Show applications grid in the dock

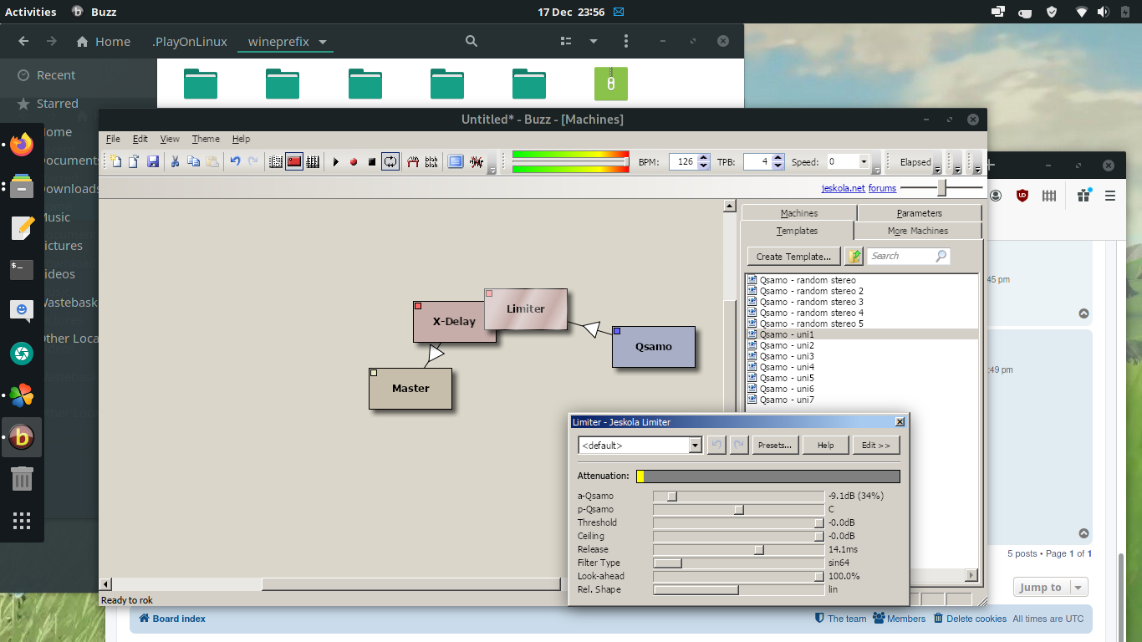[22, 521]
